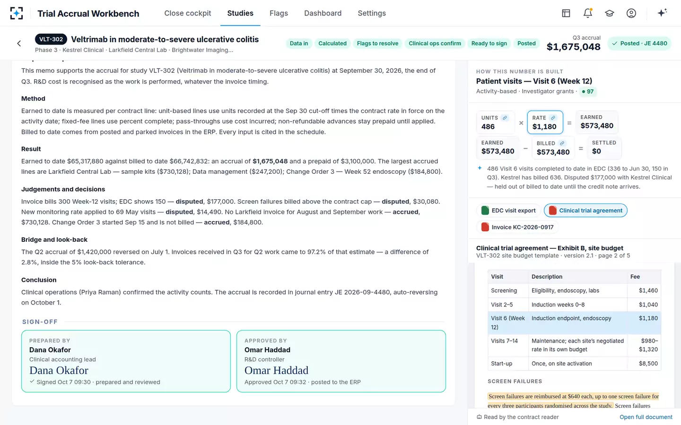This screenshot has width=681, height=425.
Task: Open Invoice KC-2026-0917 source
Action: 517,227
